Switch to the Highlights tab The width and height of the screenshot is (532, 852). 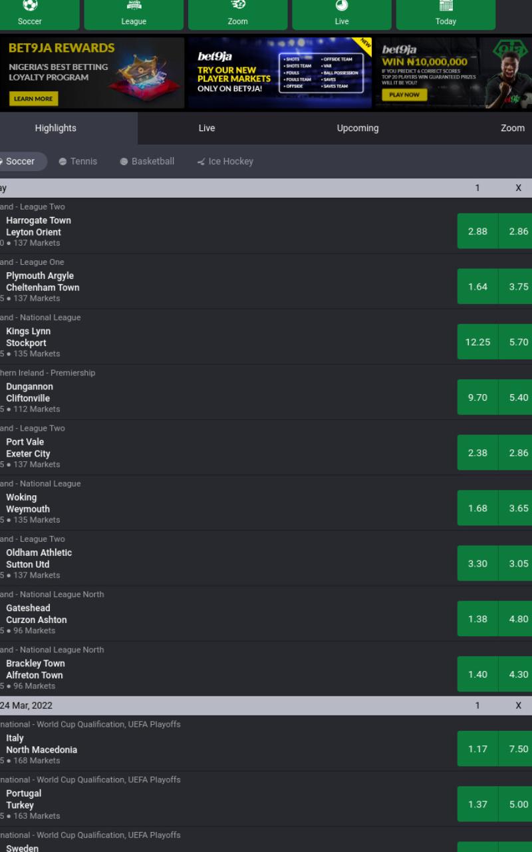click(x=56, y=128)
